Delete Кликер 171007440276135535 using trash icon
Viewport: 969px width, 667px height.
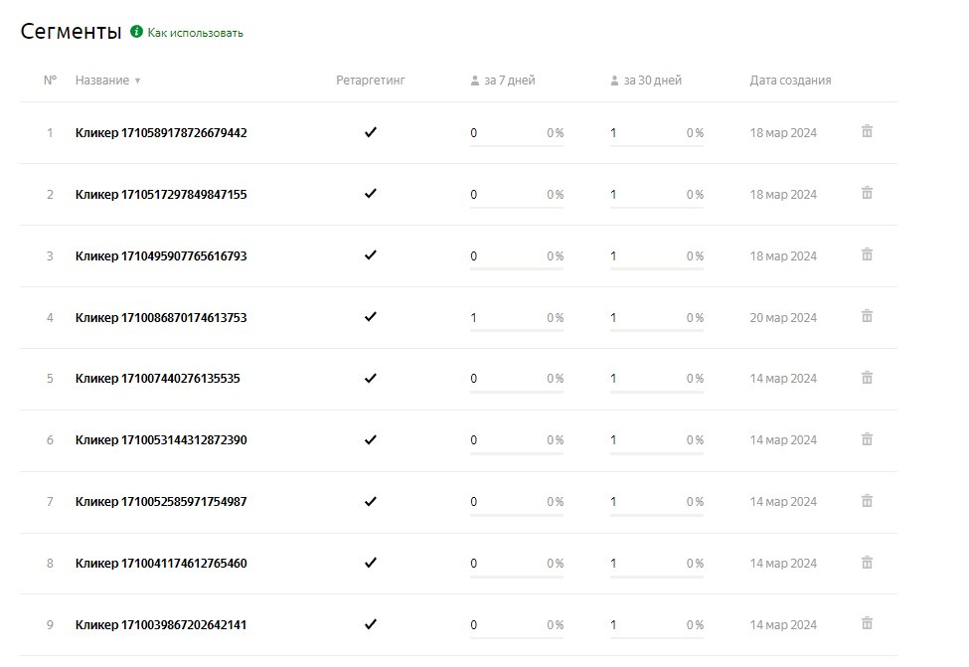pos(867,377)
